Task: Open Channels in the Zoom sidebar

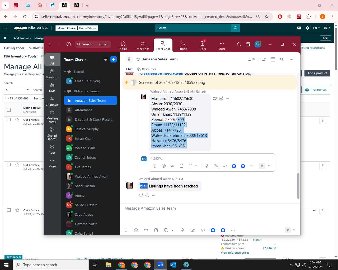Action: coord(52,101)
